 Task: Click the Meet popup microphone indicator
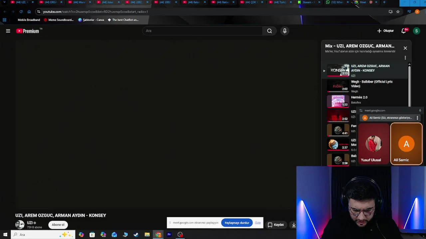(420, 111)
